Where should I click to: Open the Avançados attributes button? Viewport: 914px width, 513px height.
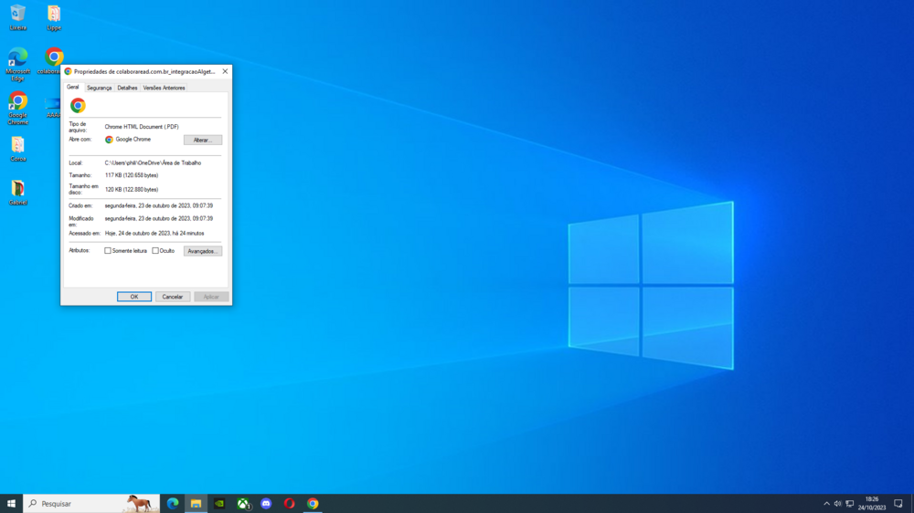click(202, 251)
